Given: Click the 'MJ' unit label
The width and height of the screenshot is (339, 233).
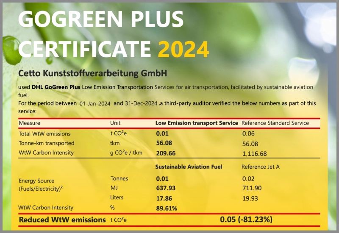Looking at the screenshot, I should [x=114, y=188].
